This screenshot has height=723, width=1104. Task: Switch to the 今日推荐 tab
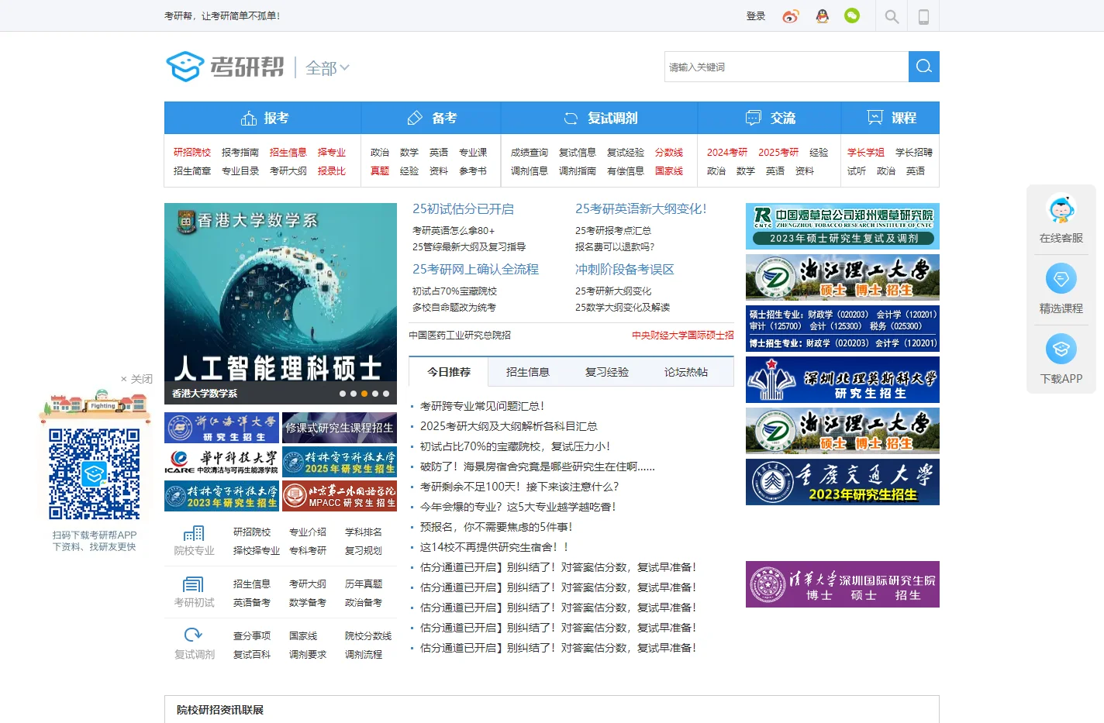click(x=449, y=372)
